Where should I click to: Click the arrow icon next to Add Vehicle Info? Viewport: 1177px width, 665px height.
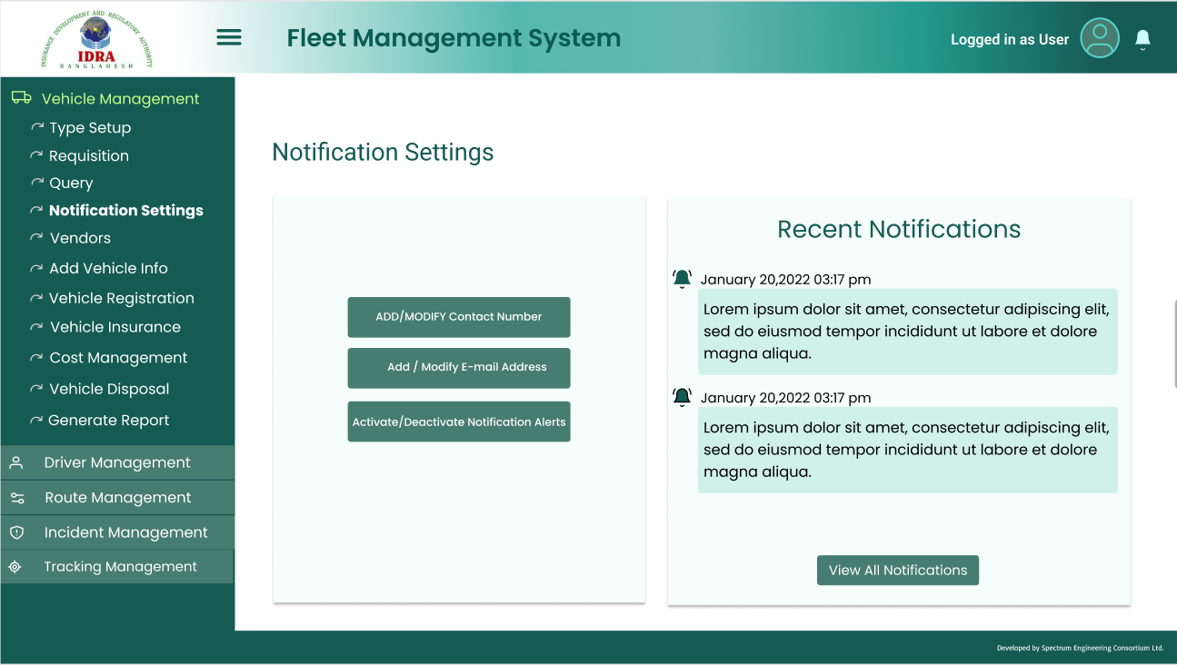(x=36, y=268)
